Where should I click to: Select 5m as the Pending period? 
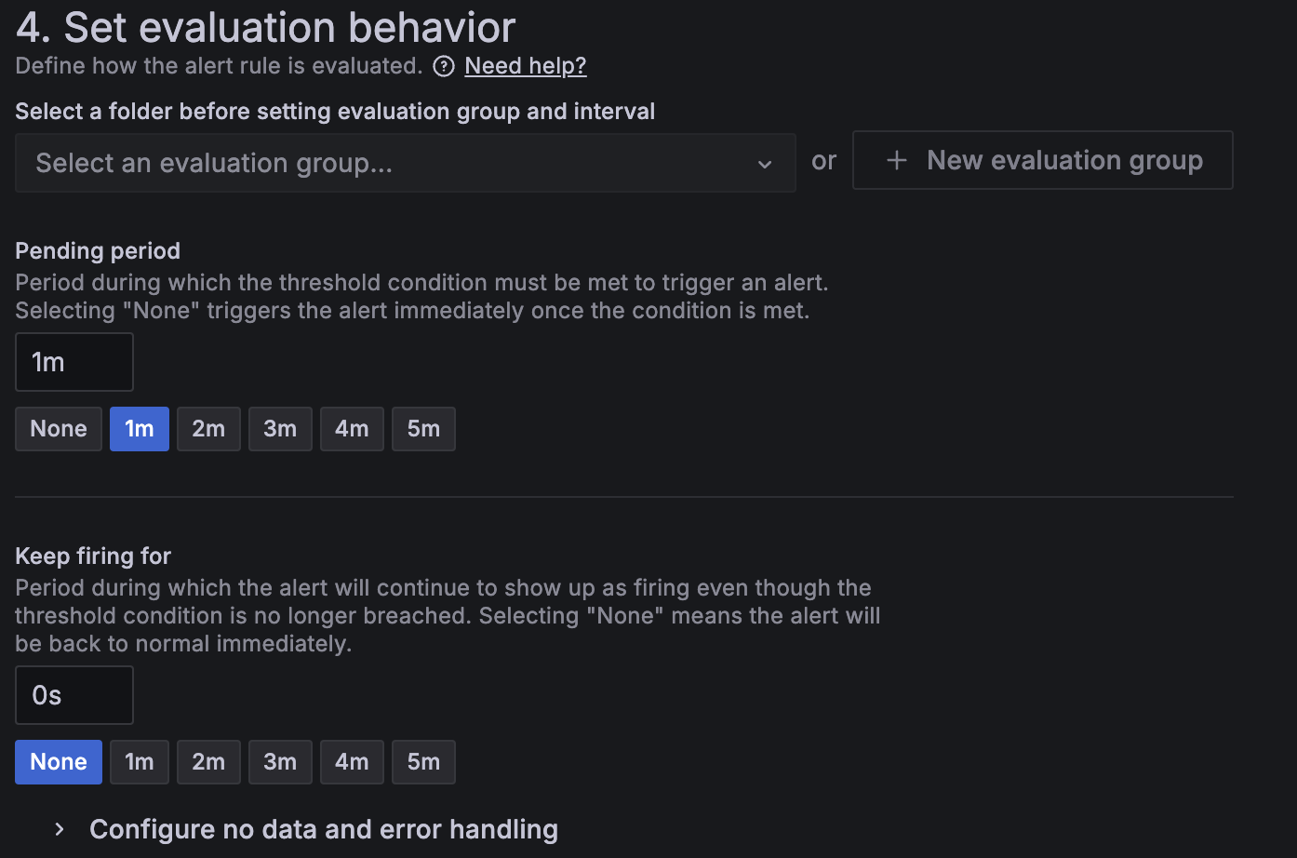tap(423, 429)
